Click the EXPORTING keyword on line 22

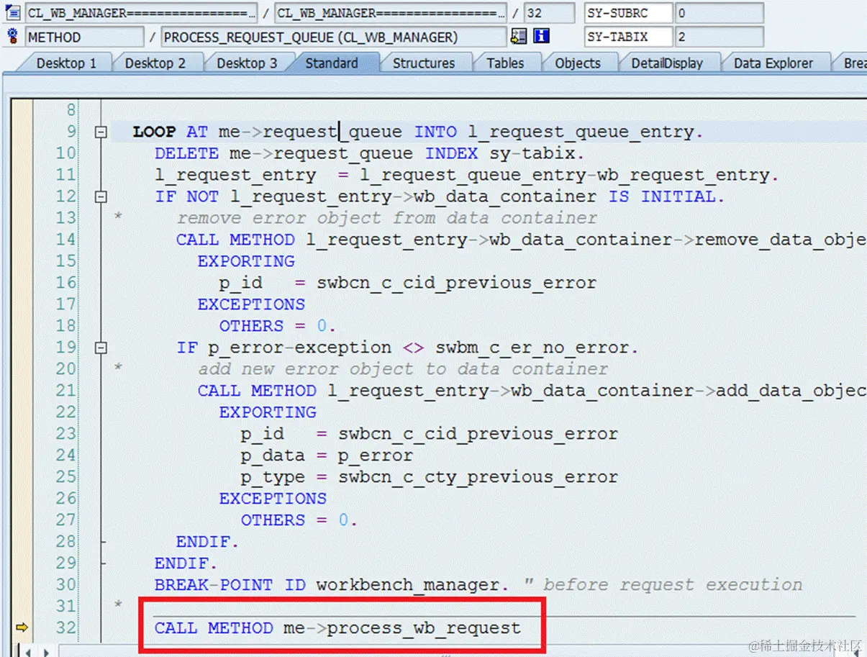[268, 412]
